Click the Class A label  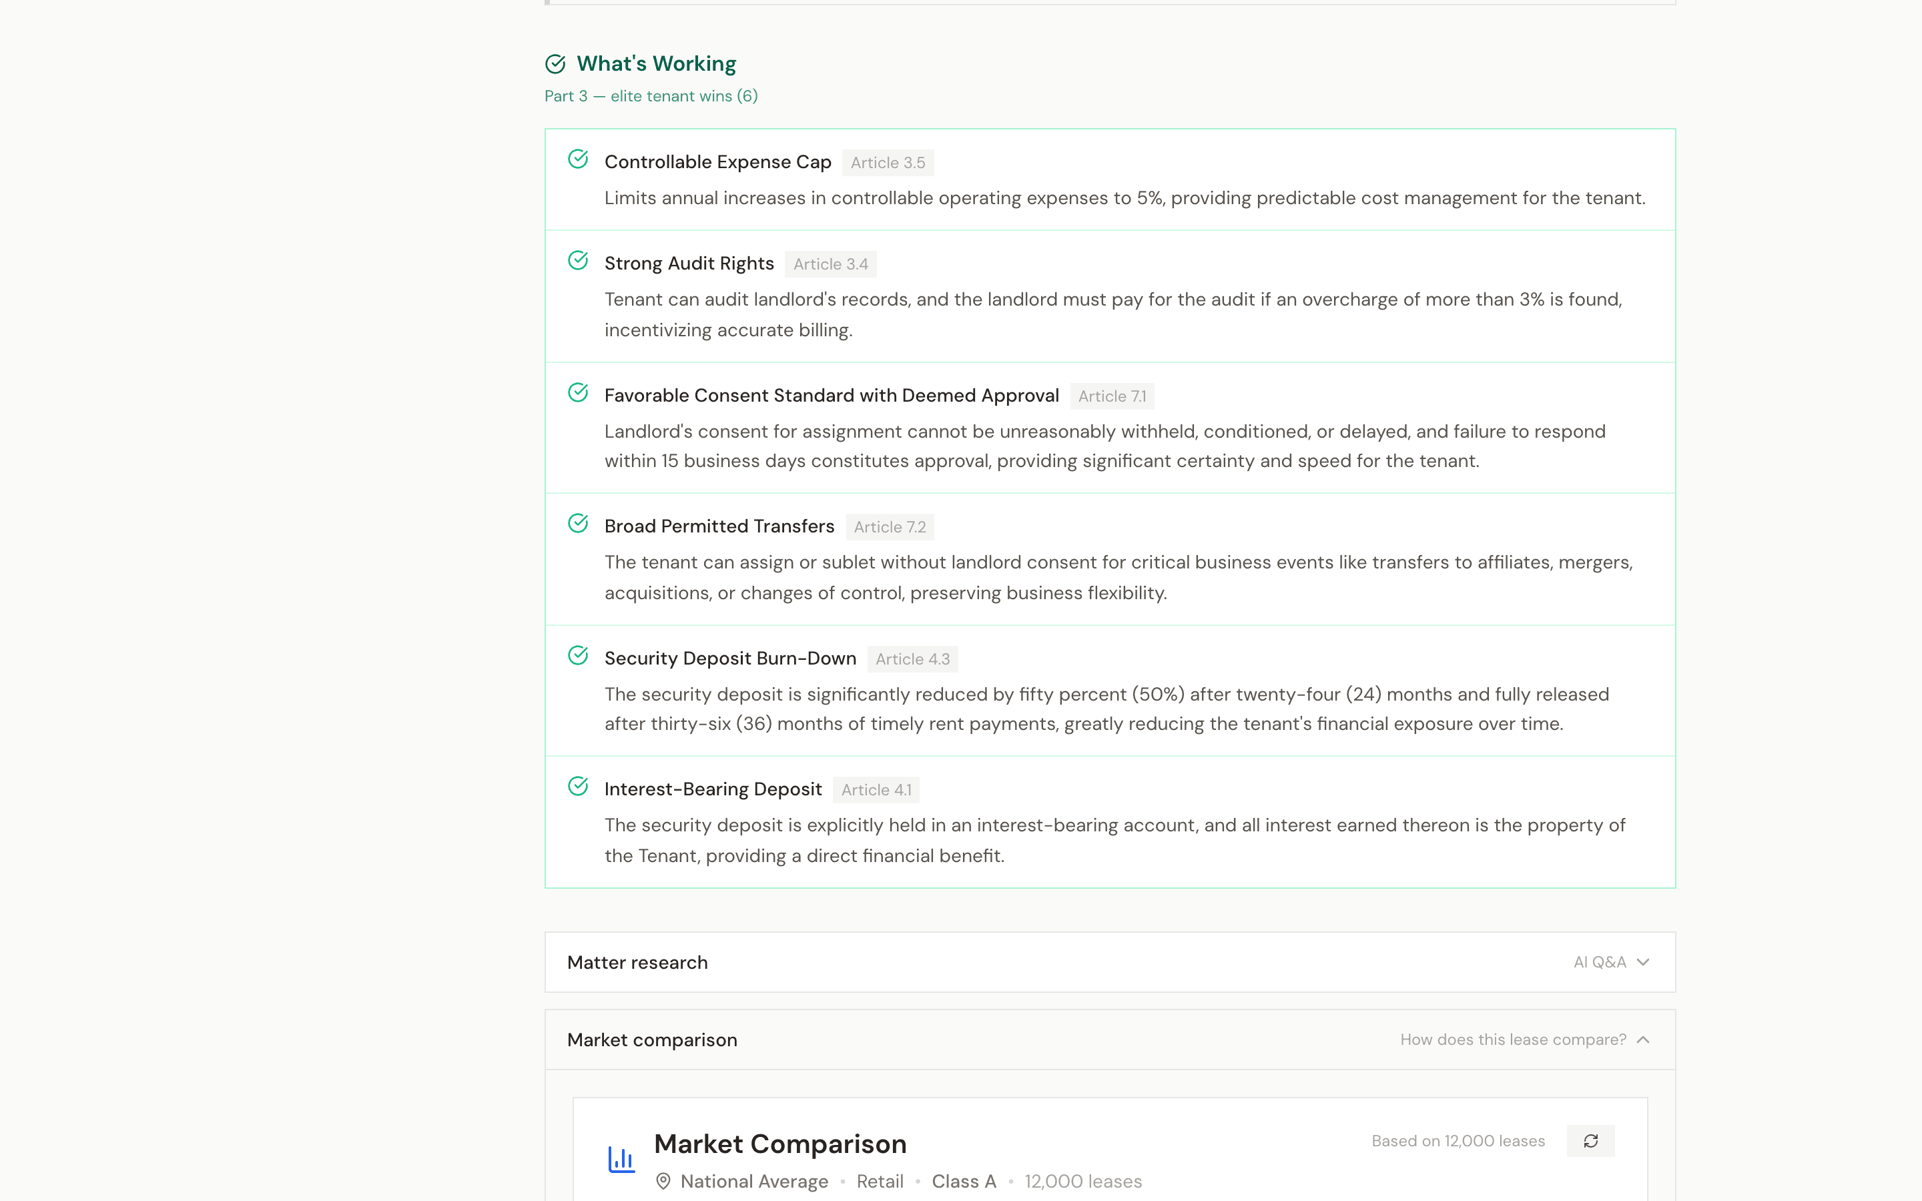click(964, 1182)
